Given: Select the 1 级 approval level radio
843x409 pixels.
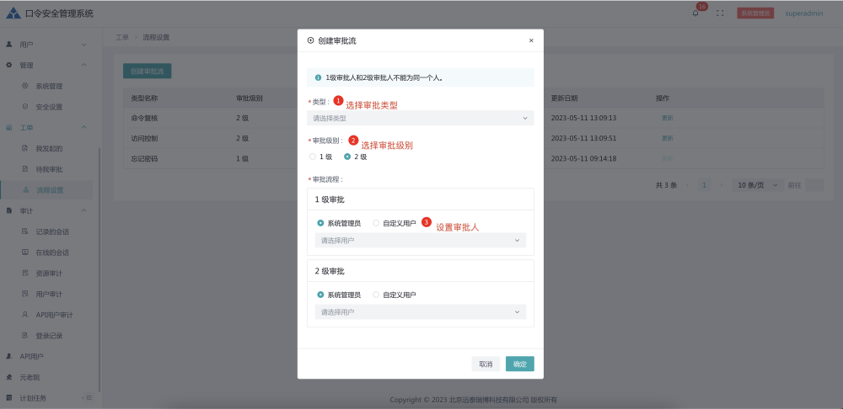Looking at the screenshot, I should 313,157.
